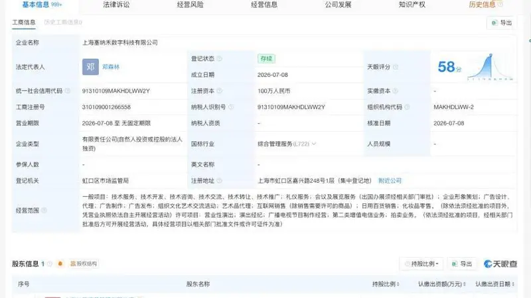Export shareholder info with lower 导出 button
Screen dimensions: 531x298
pyautogui.click(x=462, y=264)
